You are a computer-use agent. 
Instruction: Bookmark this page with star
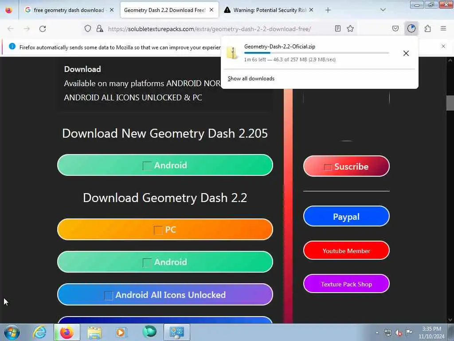coord(350,28)
